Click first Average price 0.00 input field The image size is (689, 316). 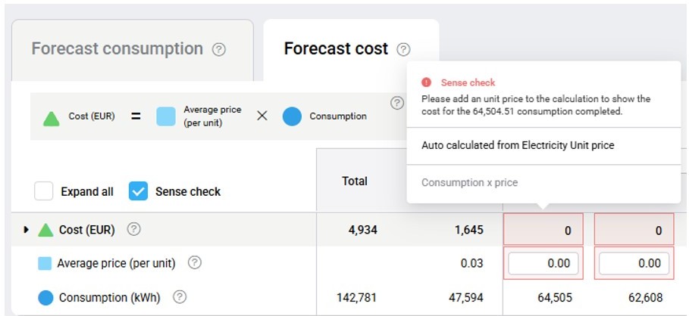pyautogui.click(x=543, y=263)
